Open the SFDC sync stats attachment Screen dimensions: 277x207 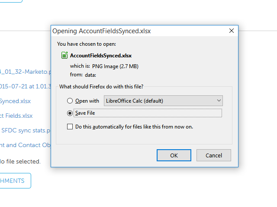tap(26, 130)
